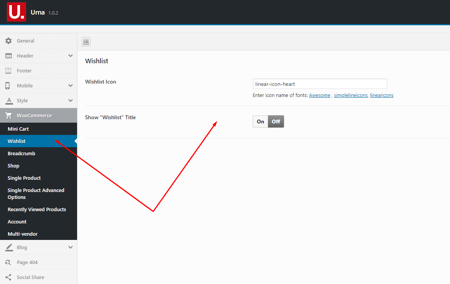Select the Mini Cart submenu item
This screenshot has height=284, width=450.
coord(38,129)
